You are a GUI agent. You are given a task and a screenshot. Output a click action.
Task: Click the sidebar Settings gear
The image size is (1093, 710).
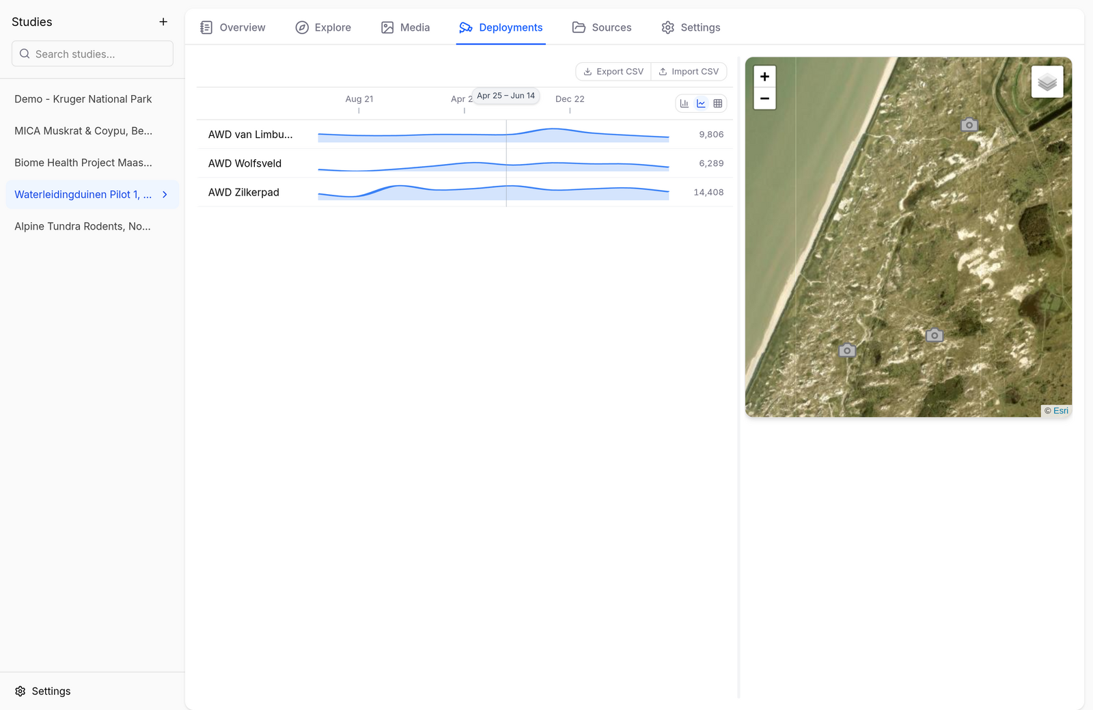(20, 691)
